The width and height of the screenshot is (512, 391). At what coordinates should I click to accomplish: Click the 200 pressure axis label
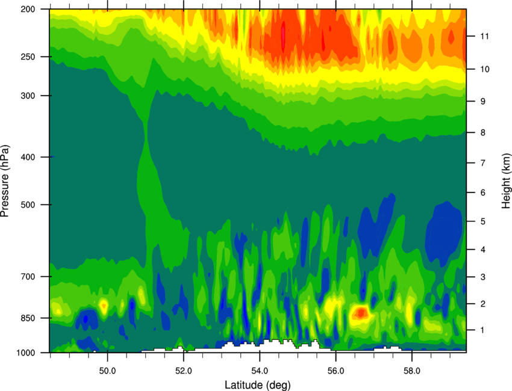28,9
